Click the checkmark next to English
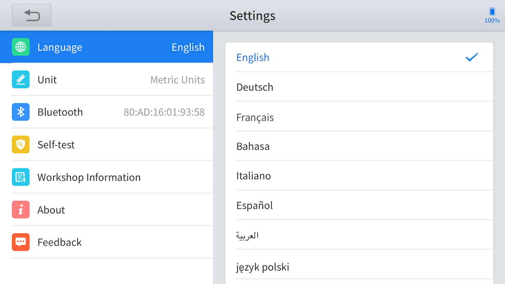Screen dimensions: 505x284 472,57
